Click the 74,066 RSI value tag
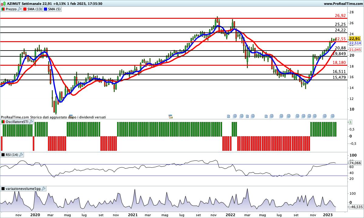 pos(355,163)
